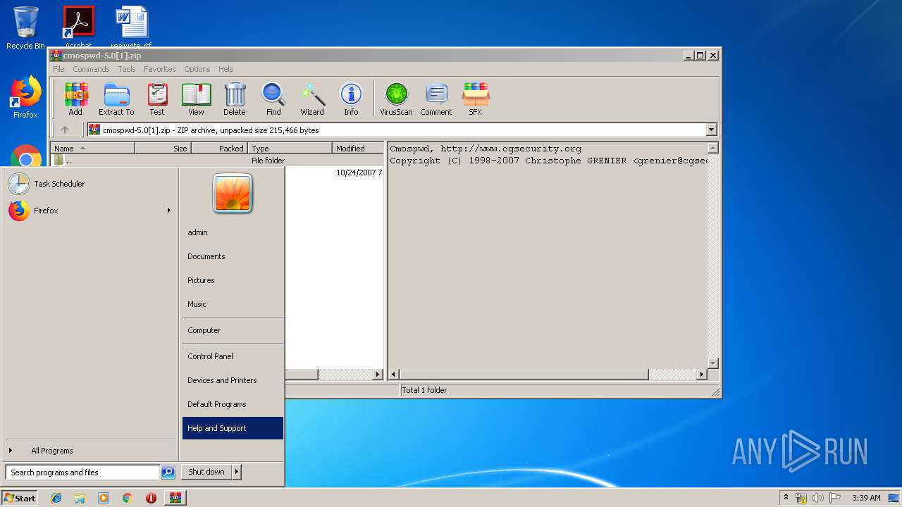Open the Commands menu
902x507 pixels.
pyautogui.click(x=91, y=69)
